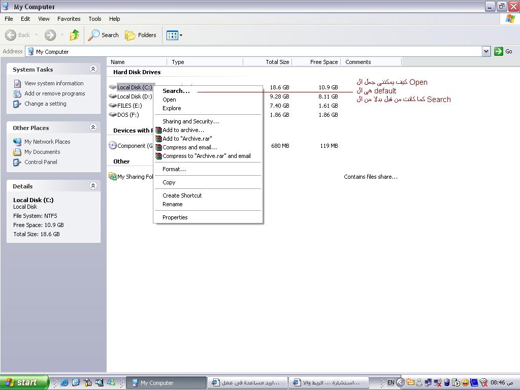Select Properties in the context menu
The width and height of the screenshot is (520, 390).
175,217
